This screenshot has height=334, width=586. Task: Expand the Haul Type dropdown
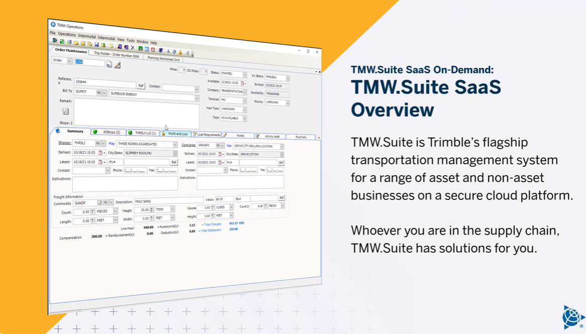click(x=244, y=110)
